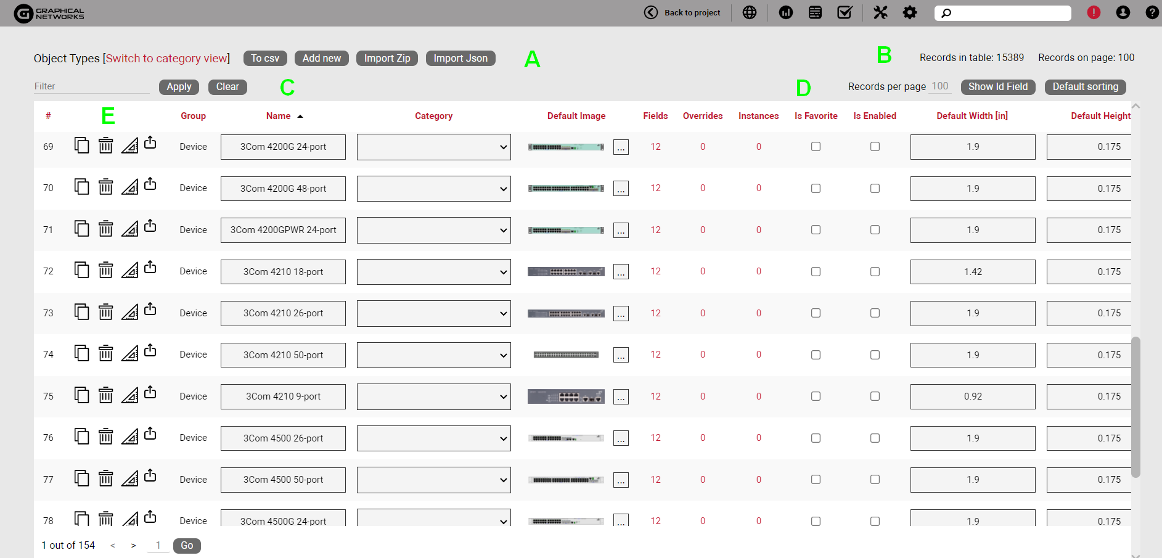Check Is Favorite for 3Com 4200G 24-port
This screenshot has width=1162, height=558.
pyautogui.click(x=816, y=147)
